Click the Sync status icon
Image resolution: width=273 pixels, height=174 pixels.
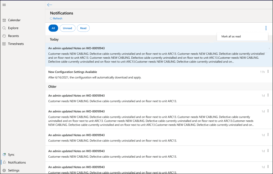[x=4, y=155]
